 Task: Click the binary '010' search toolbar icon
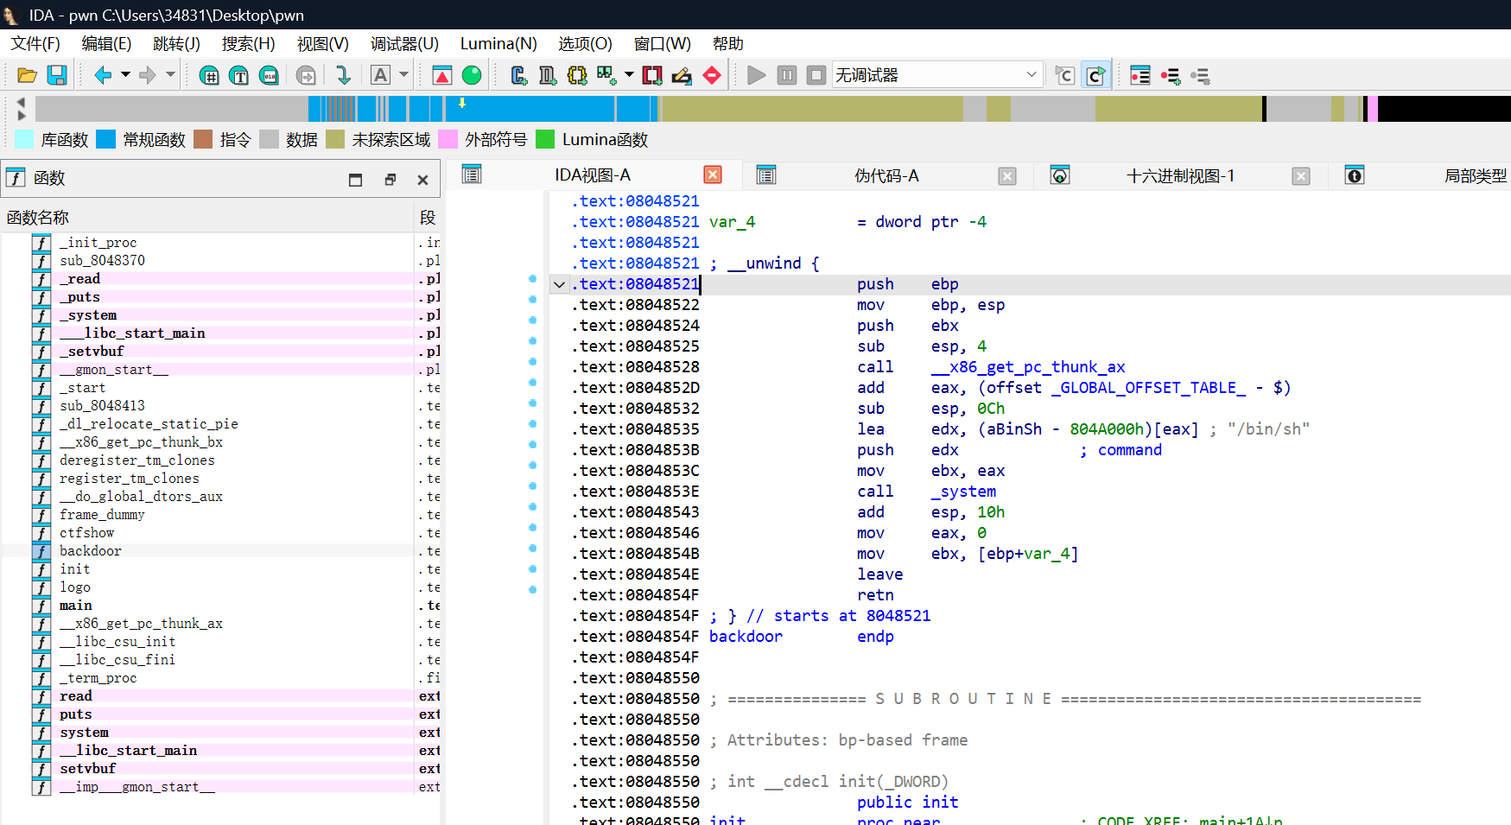pos(270,75)
